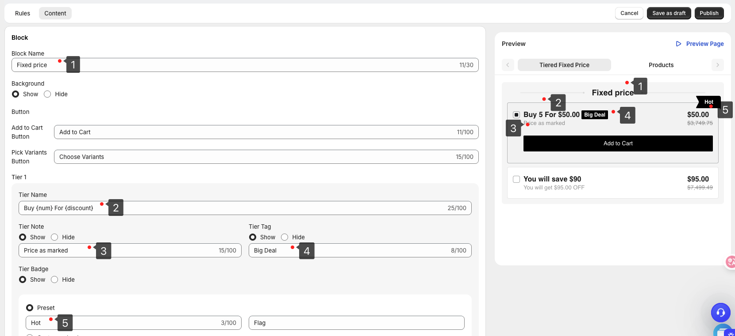Image resolution: width=735 pixels, height=336 pixels.
Task: Open the Preview Page link
Action: pos(704,44)
